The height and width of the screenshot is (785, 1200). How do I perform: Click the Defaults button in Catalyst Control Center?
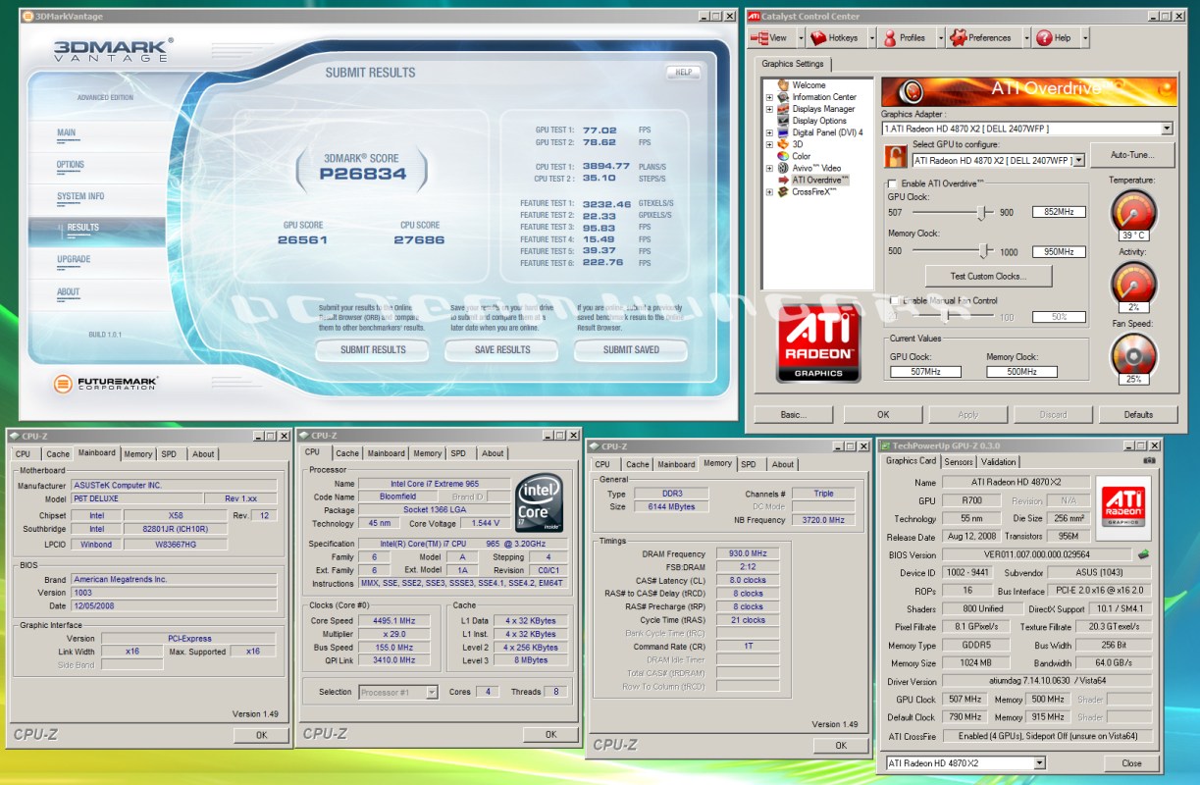(x=1138, y=414)
